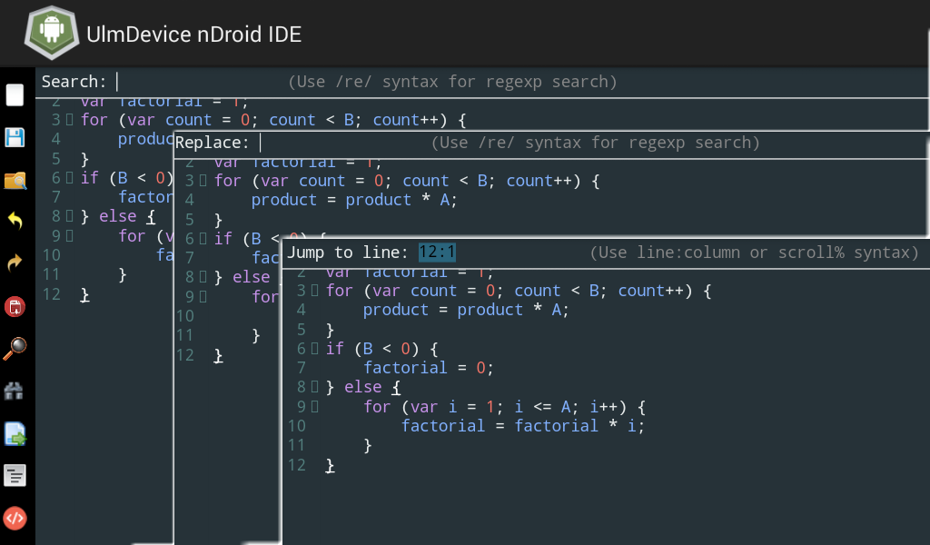The height and width of the screenshot is (545, 930).
Task: Click the page with green arrow icon
Action: tap(15, 433)
